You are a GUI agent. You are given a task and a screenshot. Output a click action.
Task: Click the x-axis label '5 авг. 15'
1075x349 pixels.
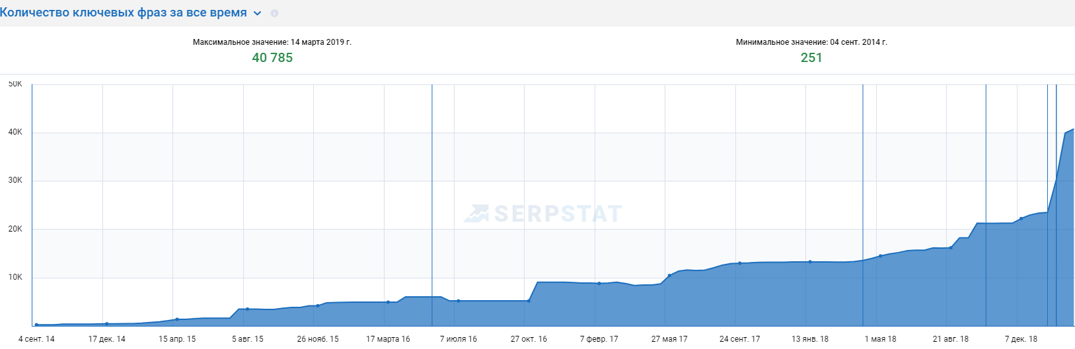click(x=247, y=339)
